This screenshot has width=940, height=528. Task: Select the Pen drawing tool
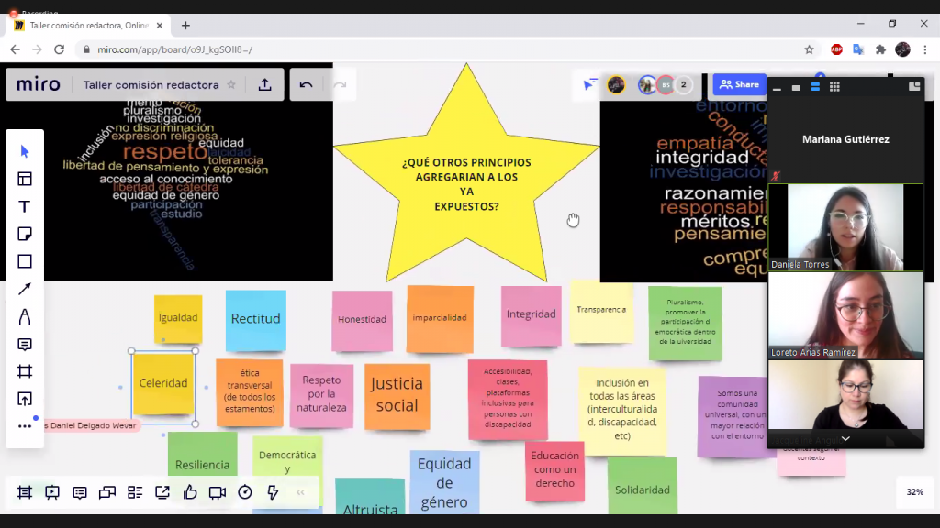click(25, 316)
